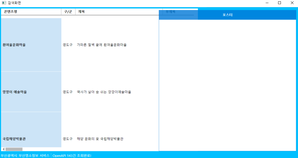Image resolution: width=298 pixels, height=158 pixels.
Task: Click 영도구 in the 흰여울문화마을 row
Action: (68, 45)
